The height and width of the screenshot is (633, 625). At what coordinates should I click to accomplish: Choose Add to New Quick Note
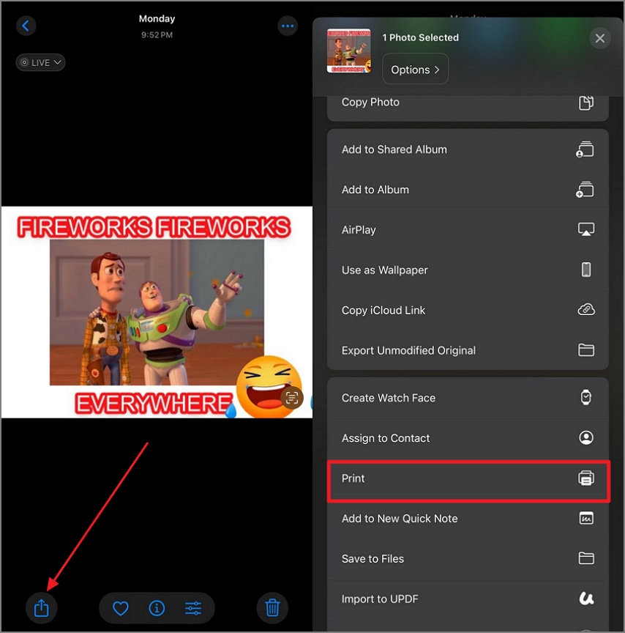coord(468,519)
